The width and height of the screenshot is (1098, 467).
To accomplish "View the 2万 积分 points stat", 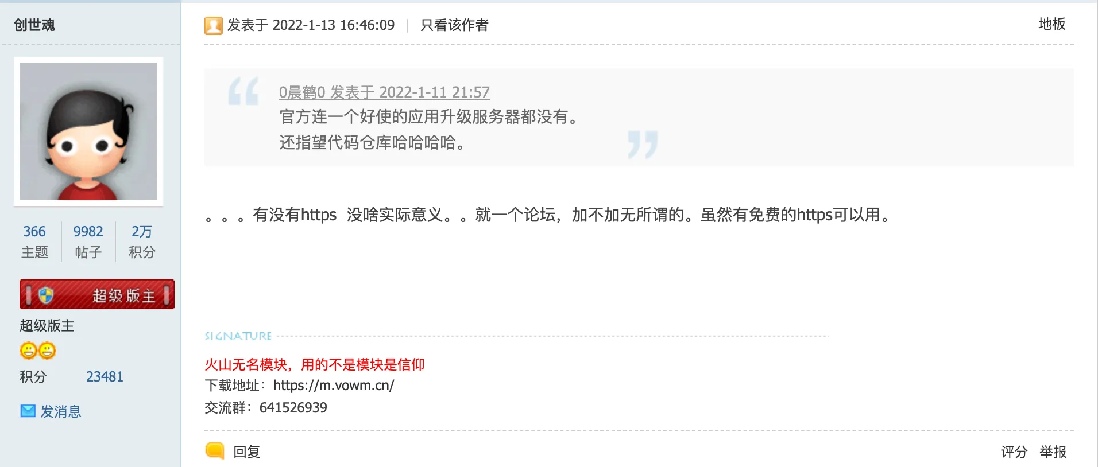I will [x=142, y=242].
